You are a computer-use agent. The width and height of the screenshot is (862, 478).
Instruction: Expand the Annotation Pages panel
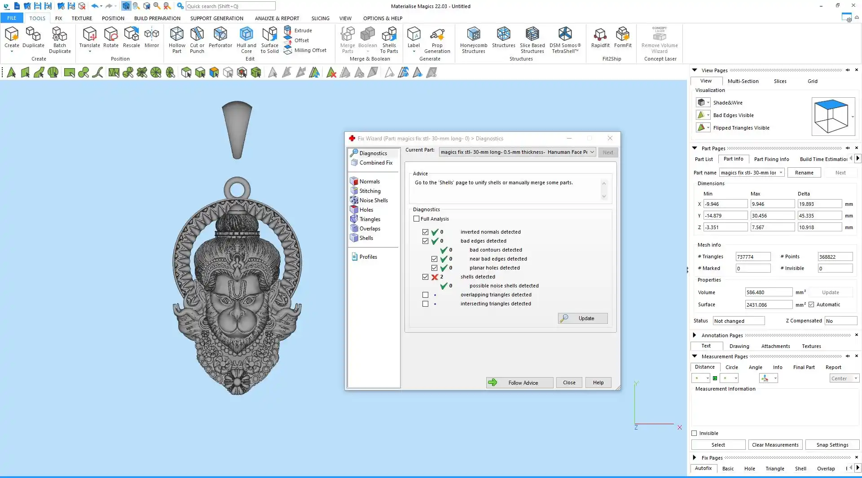695,335
